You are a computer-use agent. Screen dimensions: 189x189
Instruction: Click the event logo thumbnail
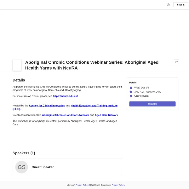[17, 65]
